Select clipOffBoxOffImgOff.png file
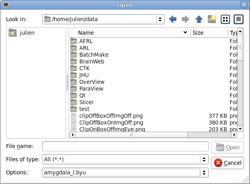The width and height of the screenshot is (250, 184). [x=111, y=116]
